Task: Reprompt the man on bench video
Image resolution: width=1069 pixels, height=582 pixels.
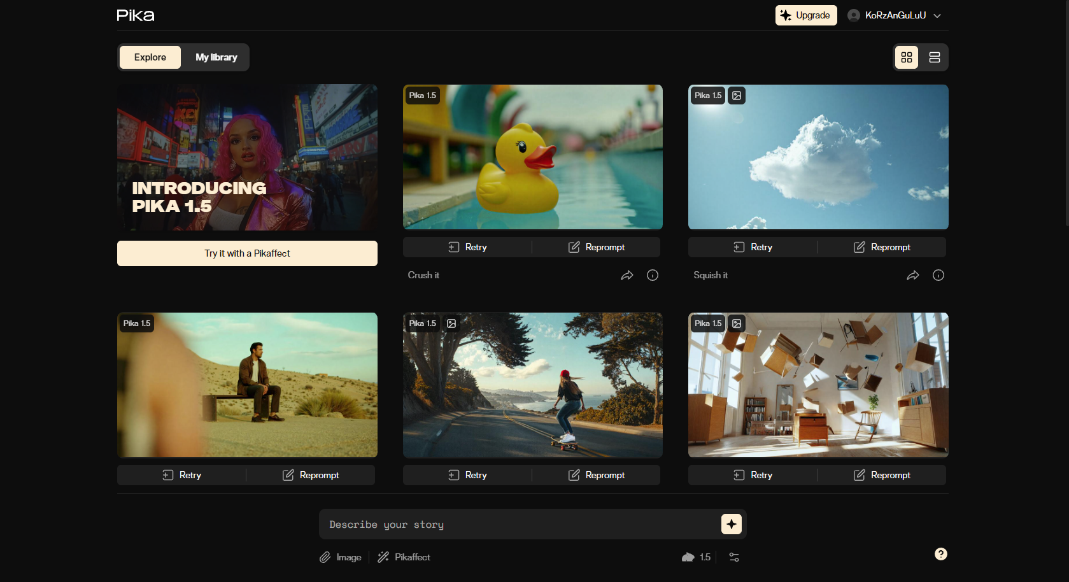Action: click(x=311, y=475)
